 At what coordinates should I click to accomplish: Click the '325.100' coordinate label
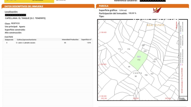click(104, 98)
